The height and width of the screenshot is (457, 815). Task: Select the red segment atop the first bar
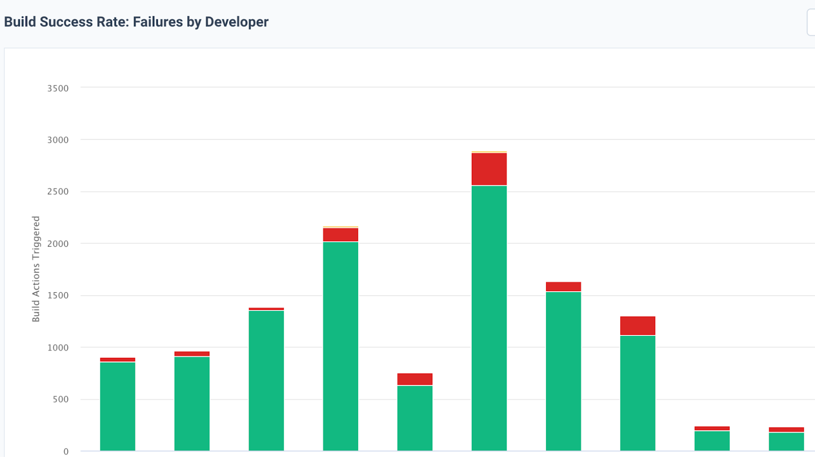pos(118,360)
